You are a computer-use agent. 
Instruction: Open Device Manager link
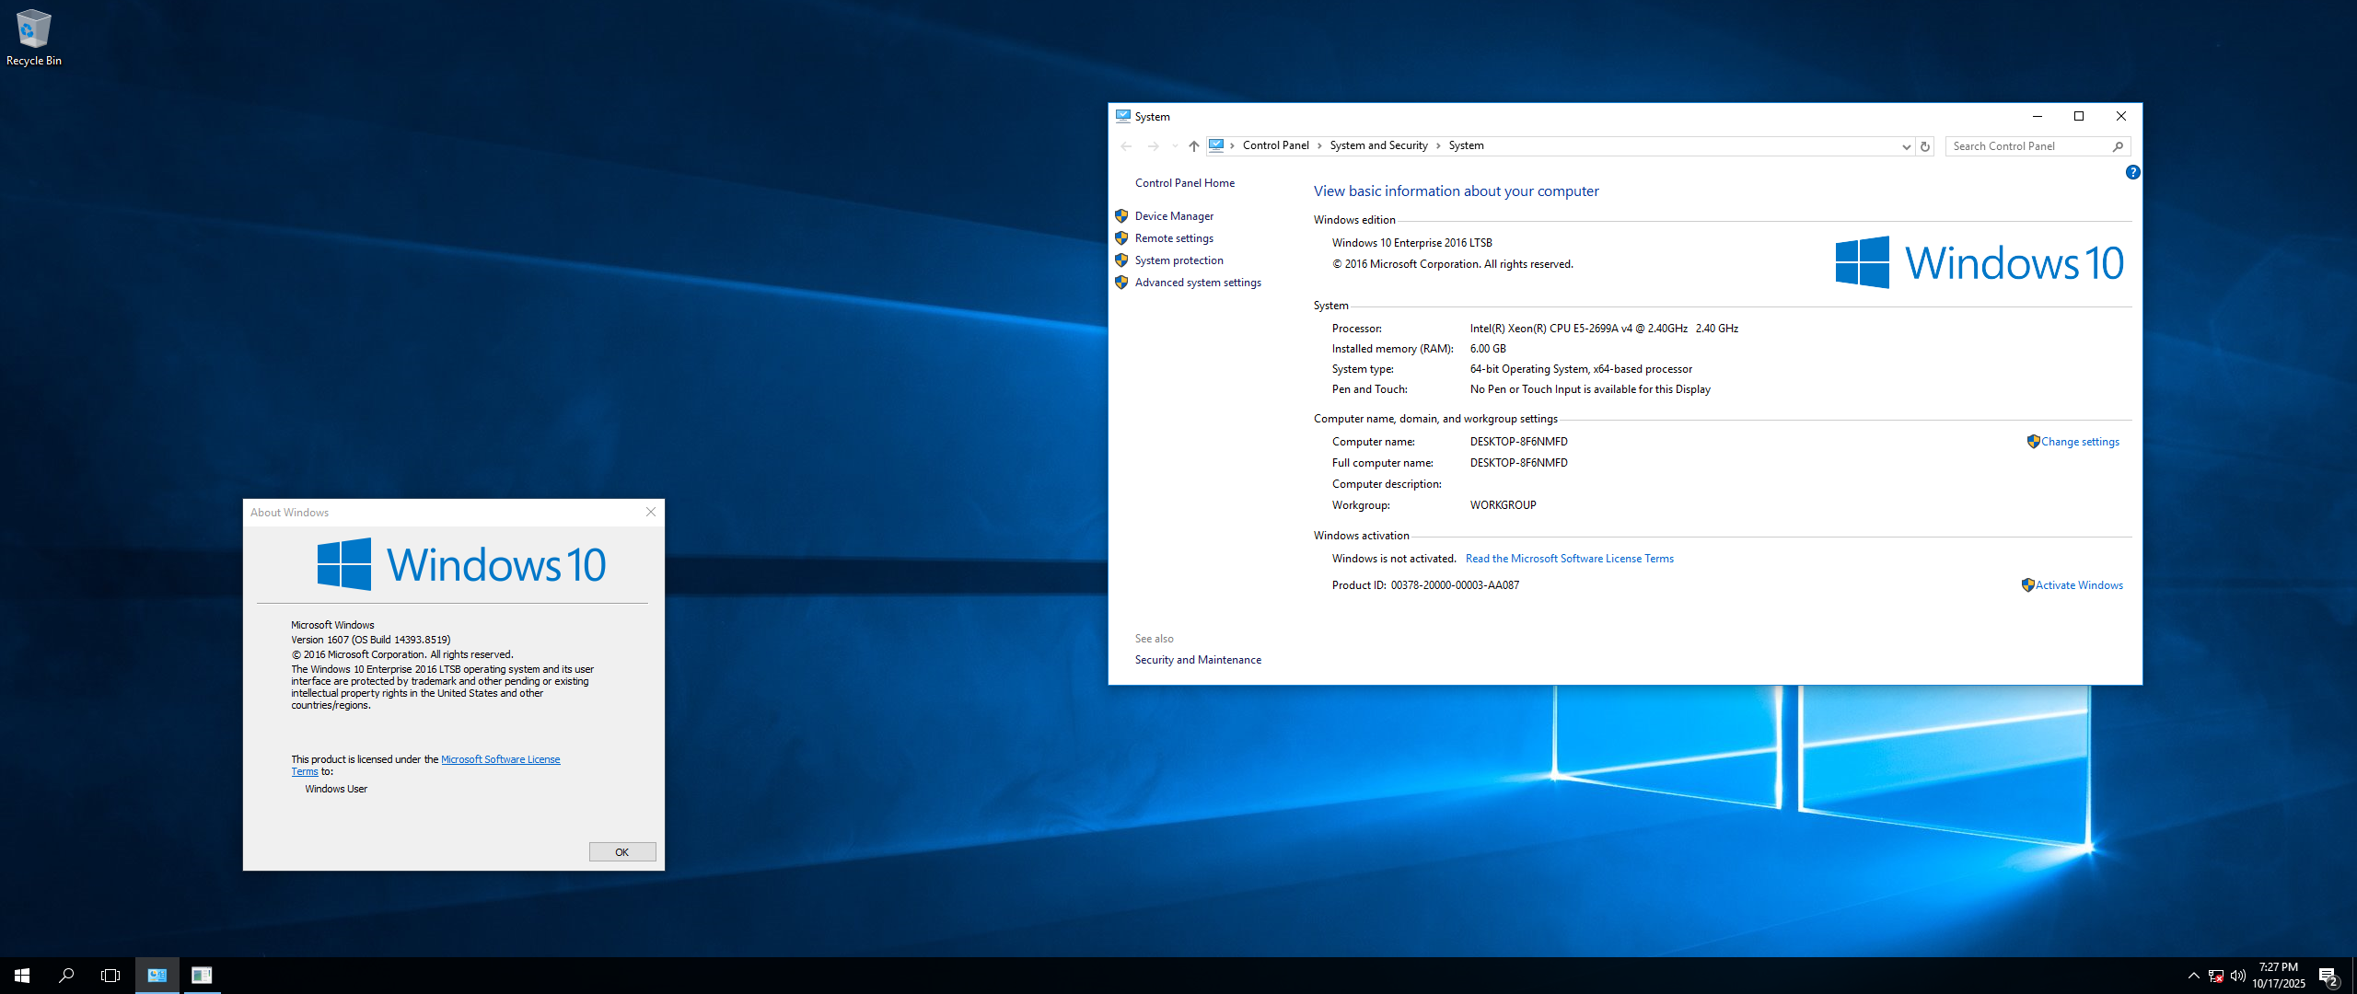click(x=1174, y=216)
